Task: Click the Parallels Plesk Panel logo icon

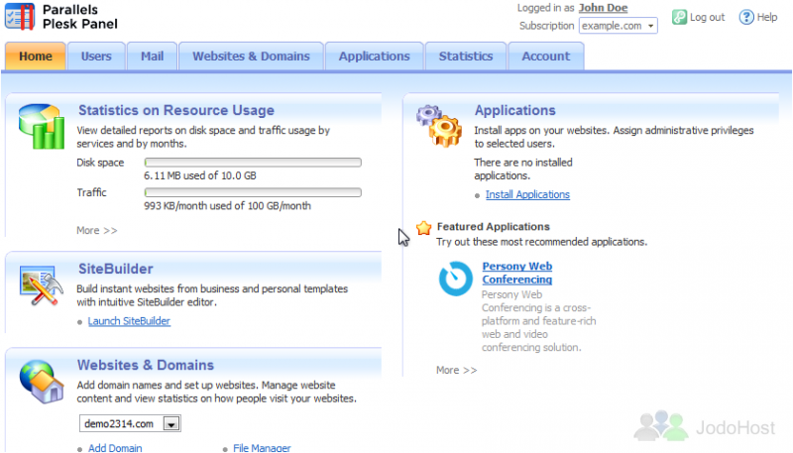Action: coord(20,16)
